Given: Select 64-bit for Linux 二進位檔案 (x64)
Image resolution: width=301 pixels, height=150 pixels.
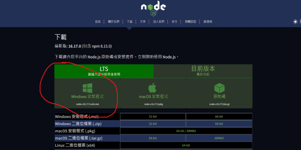Looking at the screenshot, I should point(186,145).
